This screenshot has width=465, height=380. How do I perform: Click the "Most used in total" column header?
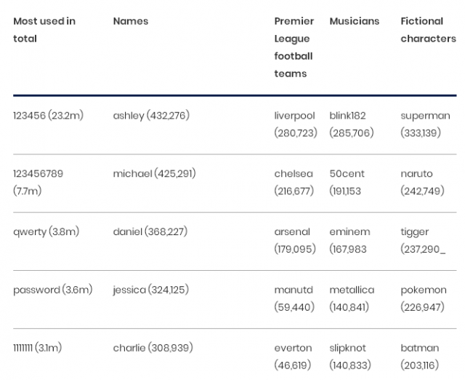44,30
